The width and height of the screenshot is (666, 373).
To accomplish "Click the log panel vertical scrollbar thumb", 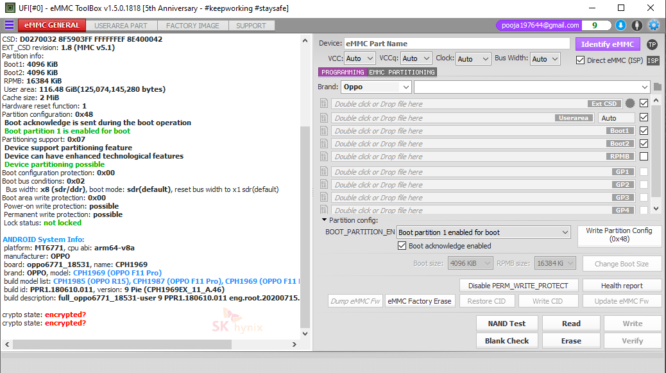I will [305, 228].
